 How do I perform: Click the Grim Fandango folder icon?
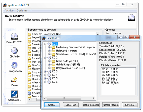pyautogui.click(x=53, y=61)
